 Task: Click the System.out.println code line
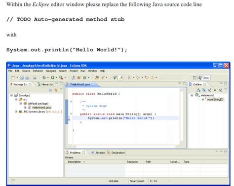pos(121,118)
